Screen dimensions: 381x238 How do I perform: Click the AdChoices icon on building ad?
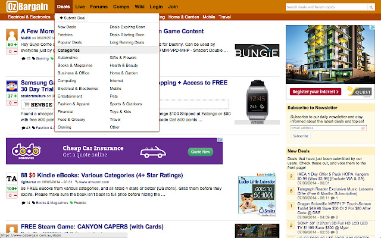click(373, 27)
